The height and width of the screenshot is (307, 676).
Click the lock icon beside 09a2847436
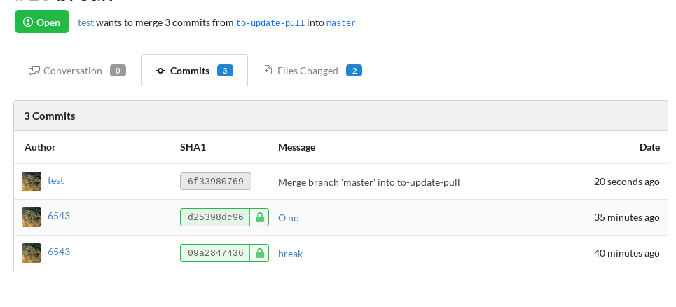[259, 254]
